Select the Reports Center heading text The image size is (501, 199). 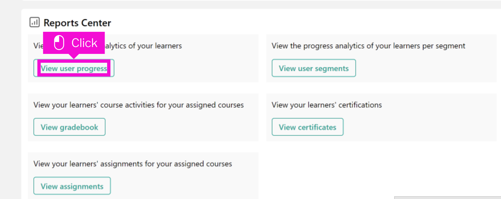coord(77,23)
